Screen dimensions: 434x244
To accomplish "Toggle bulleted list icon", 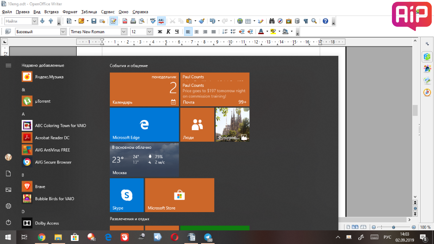I will point(233,31).
